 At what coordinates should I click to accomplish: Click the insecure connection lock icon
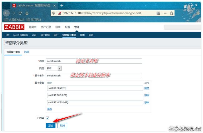tap(60, 13)
